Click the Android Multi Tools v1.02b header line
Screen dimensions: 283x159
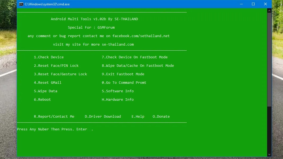94,19
